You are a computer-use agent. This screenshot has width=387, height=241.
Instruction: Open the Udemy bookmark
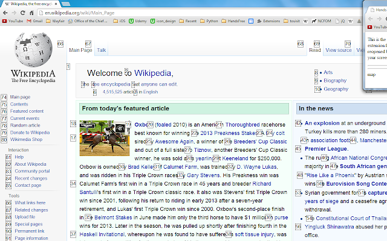click(x=138, y=21)
